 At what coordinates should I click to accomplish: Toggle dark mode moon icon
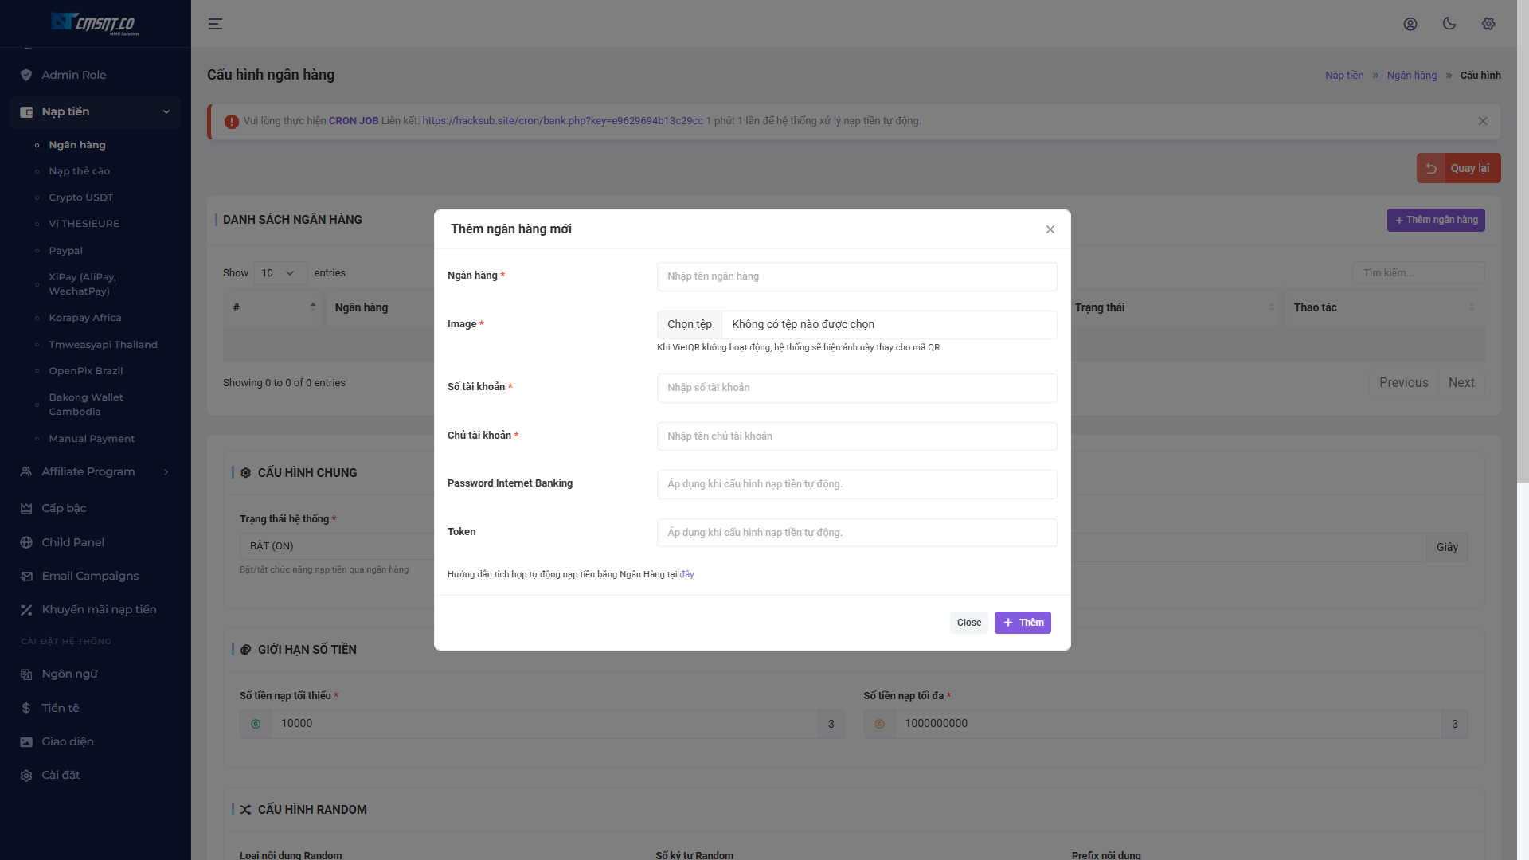point(1449,24)
